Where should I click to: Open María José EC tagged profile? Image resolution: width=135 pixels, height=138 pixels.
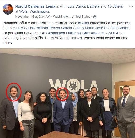[97, 28]
